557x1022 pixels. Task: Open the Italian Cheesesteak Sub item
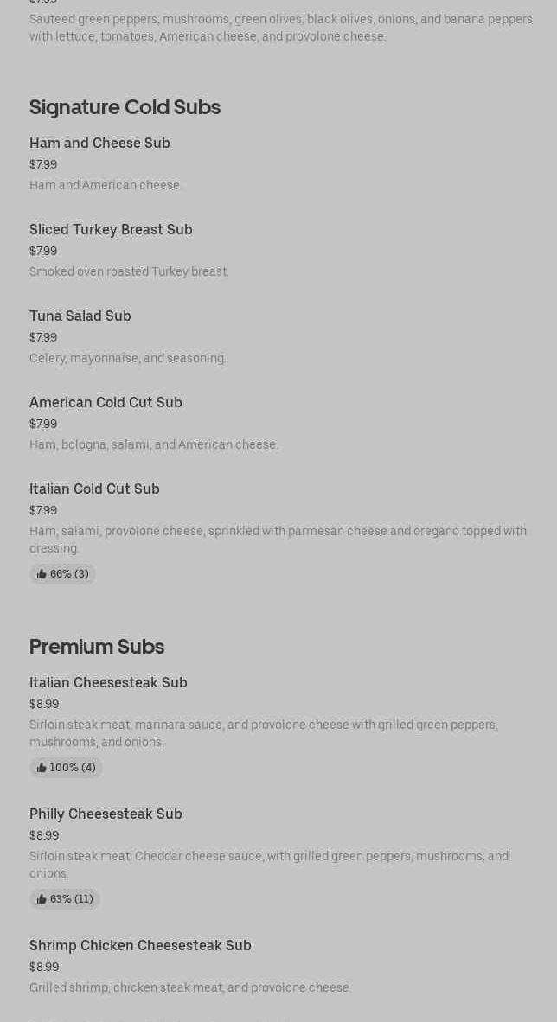pos(108,682)
